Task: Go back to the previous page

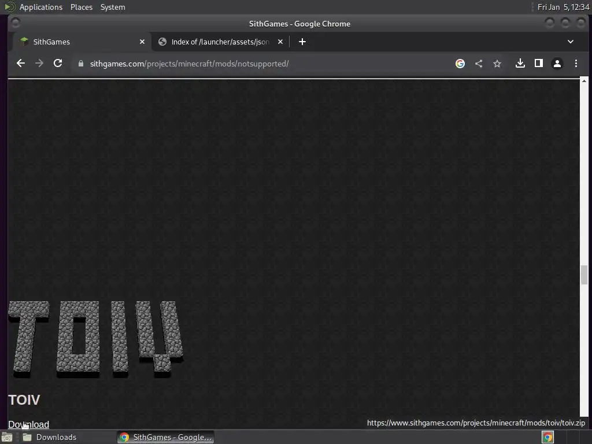Action: click(x=21, y=64)
